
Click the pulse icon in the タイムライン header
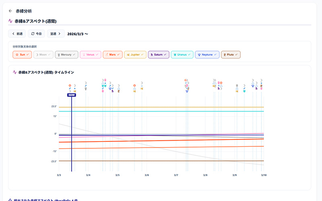[x=15, y=72]
